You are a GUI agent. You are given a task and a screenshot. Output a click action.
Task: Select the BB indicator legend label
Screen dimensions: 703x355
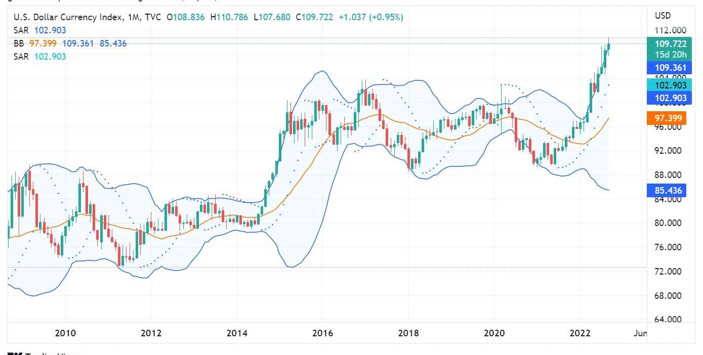[x=19, y=43]
